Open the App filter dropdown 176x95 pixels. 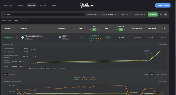[x=109, y=15]
